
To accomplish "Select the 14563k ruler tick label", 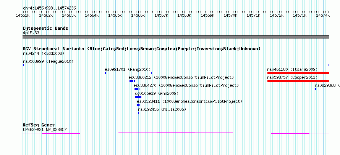I will [x=69, y=15].
